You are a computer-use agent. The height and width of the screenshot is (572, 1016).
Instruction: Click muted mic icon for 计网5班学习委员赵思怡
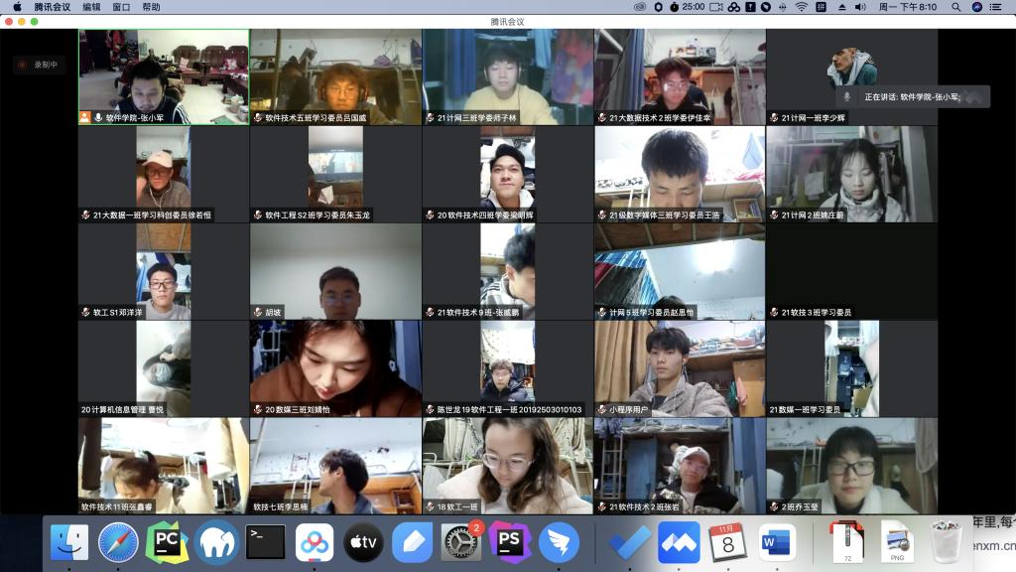click(x=602, y=312)
